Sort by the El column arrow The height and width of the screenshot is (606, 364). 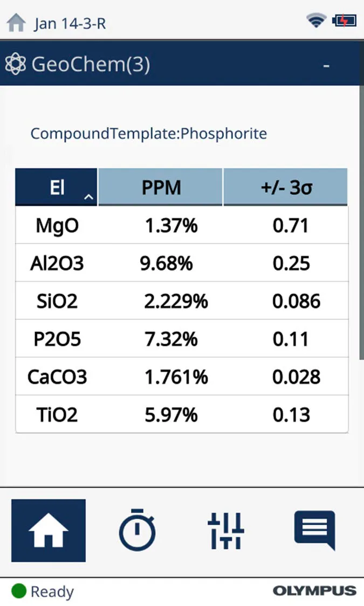click(x=89, y=198)
